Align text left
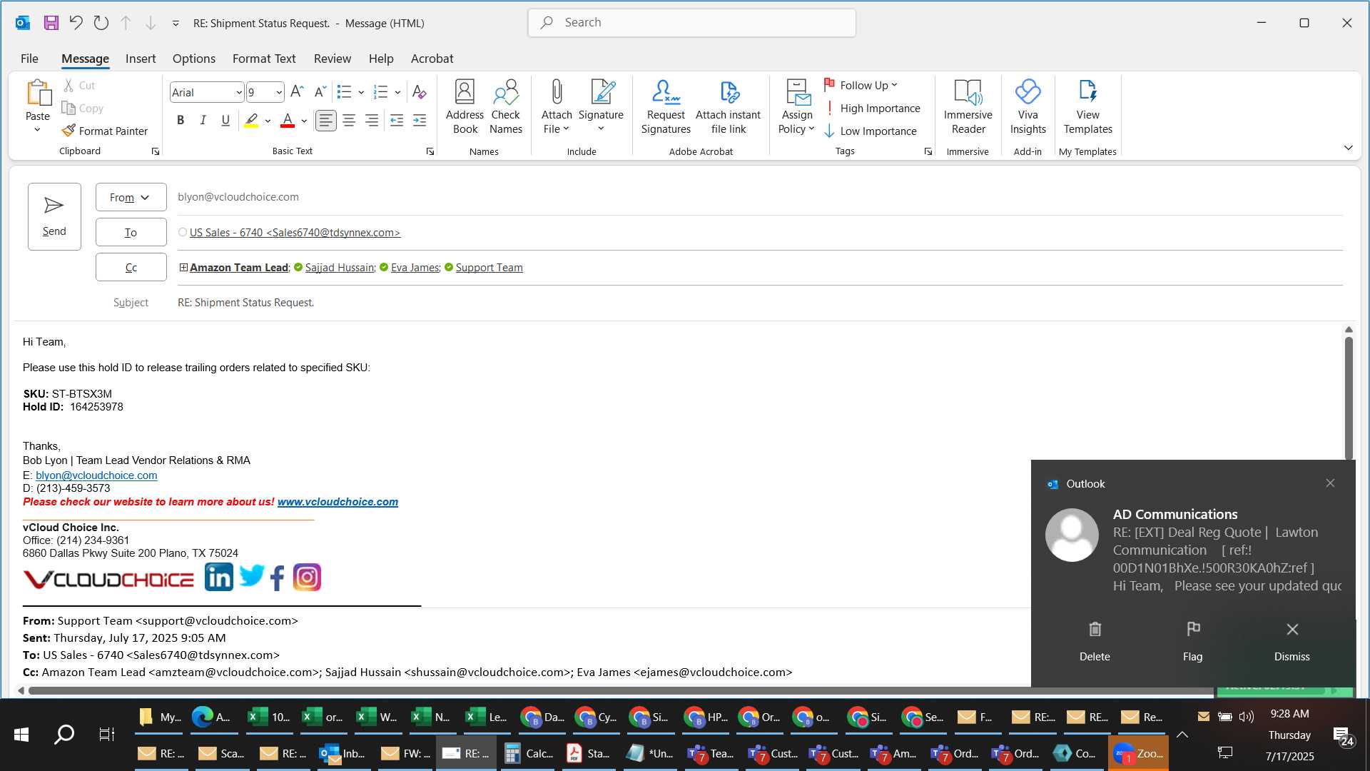 point(326,121)
